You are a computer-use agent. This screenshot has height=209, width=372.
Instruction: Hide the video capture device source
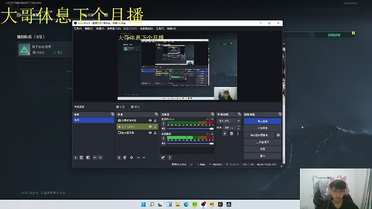point(150,120)
